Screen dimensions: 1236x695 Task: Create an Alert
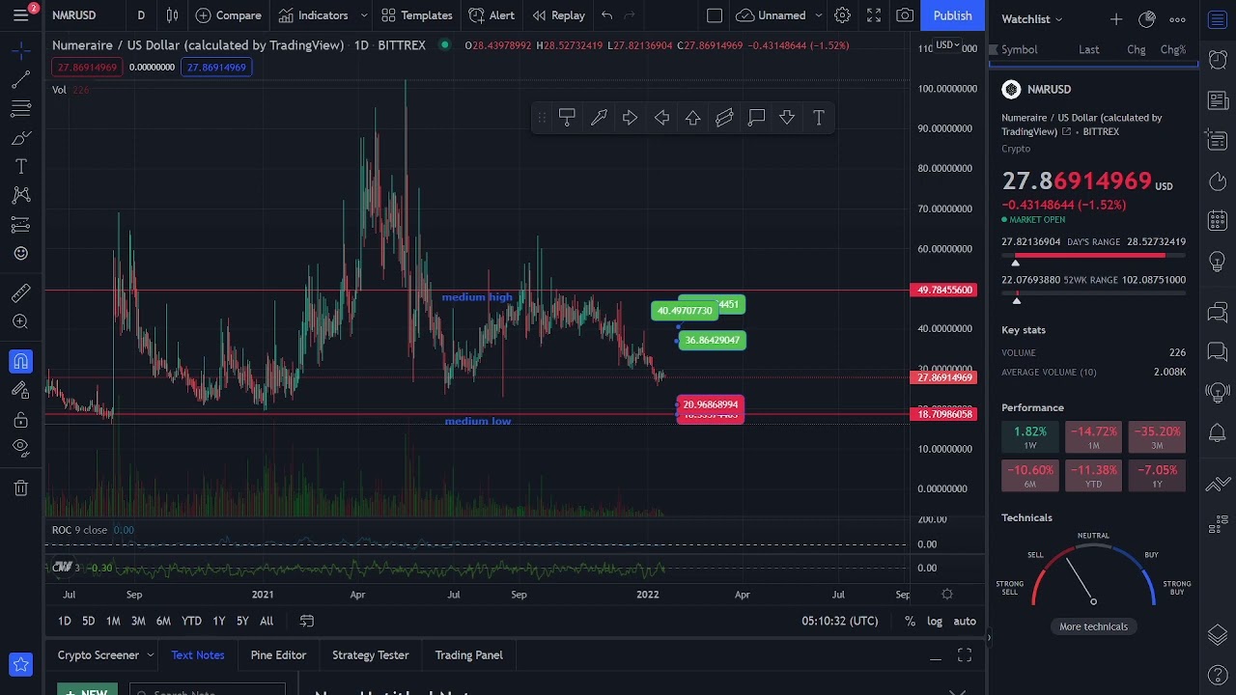pos(492,15)
